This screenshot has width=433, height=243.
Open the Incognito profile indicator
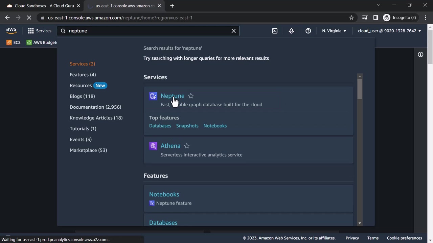pos(400,18)
